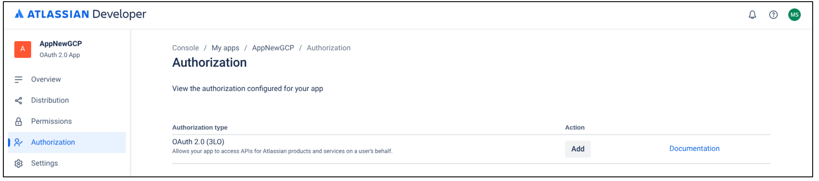Click the Atlassian logo in the header
Viewport: 819px width, 181px height.
tap(19, 14)
